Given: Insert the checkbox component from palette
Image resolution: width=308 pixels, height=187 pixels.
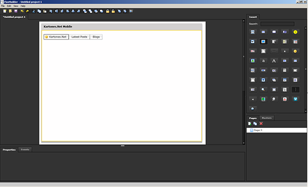Looking at the screenshot, I should [253, 42].
